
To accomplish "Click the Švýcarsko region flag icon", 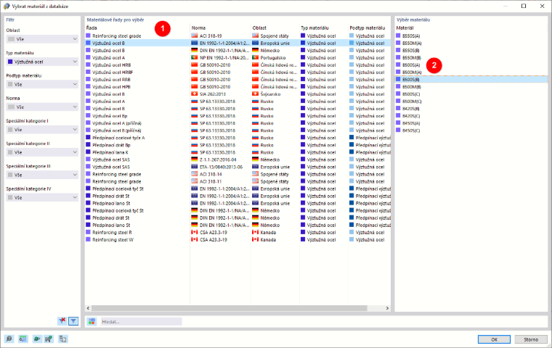I will point(255,94).
